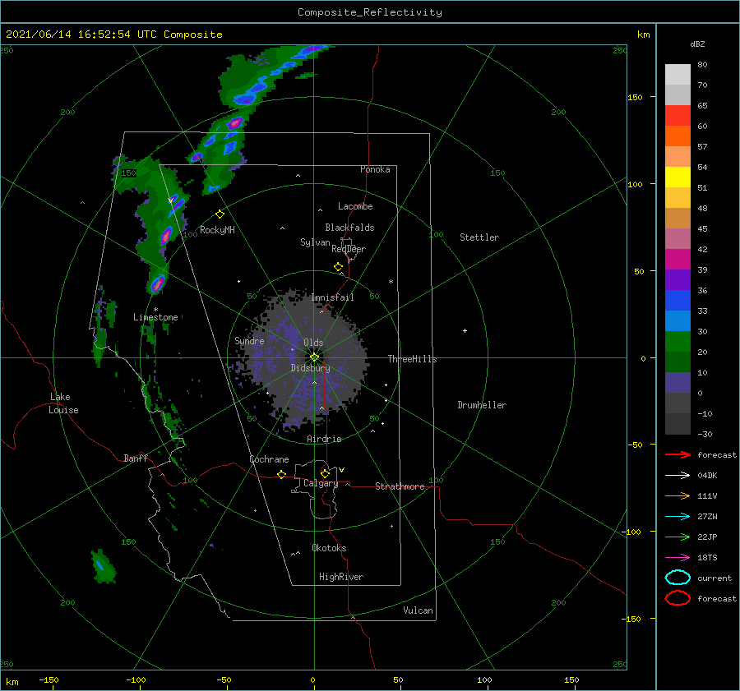Select the yellow 51-54 dBZ swatch
The image size is (740, 691).
coord(678,177)
